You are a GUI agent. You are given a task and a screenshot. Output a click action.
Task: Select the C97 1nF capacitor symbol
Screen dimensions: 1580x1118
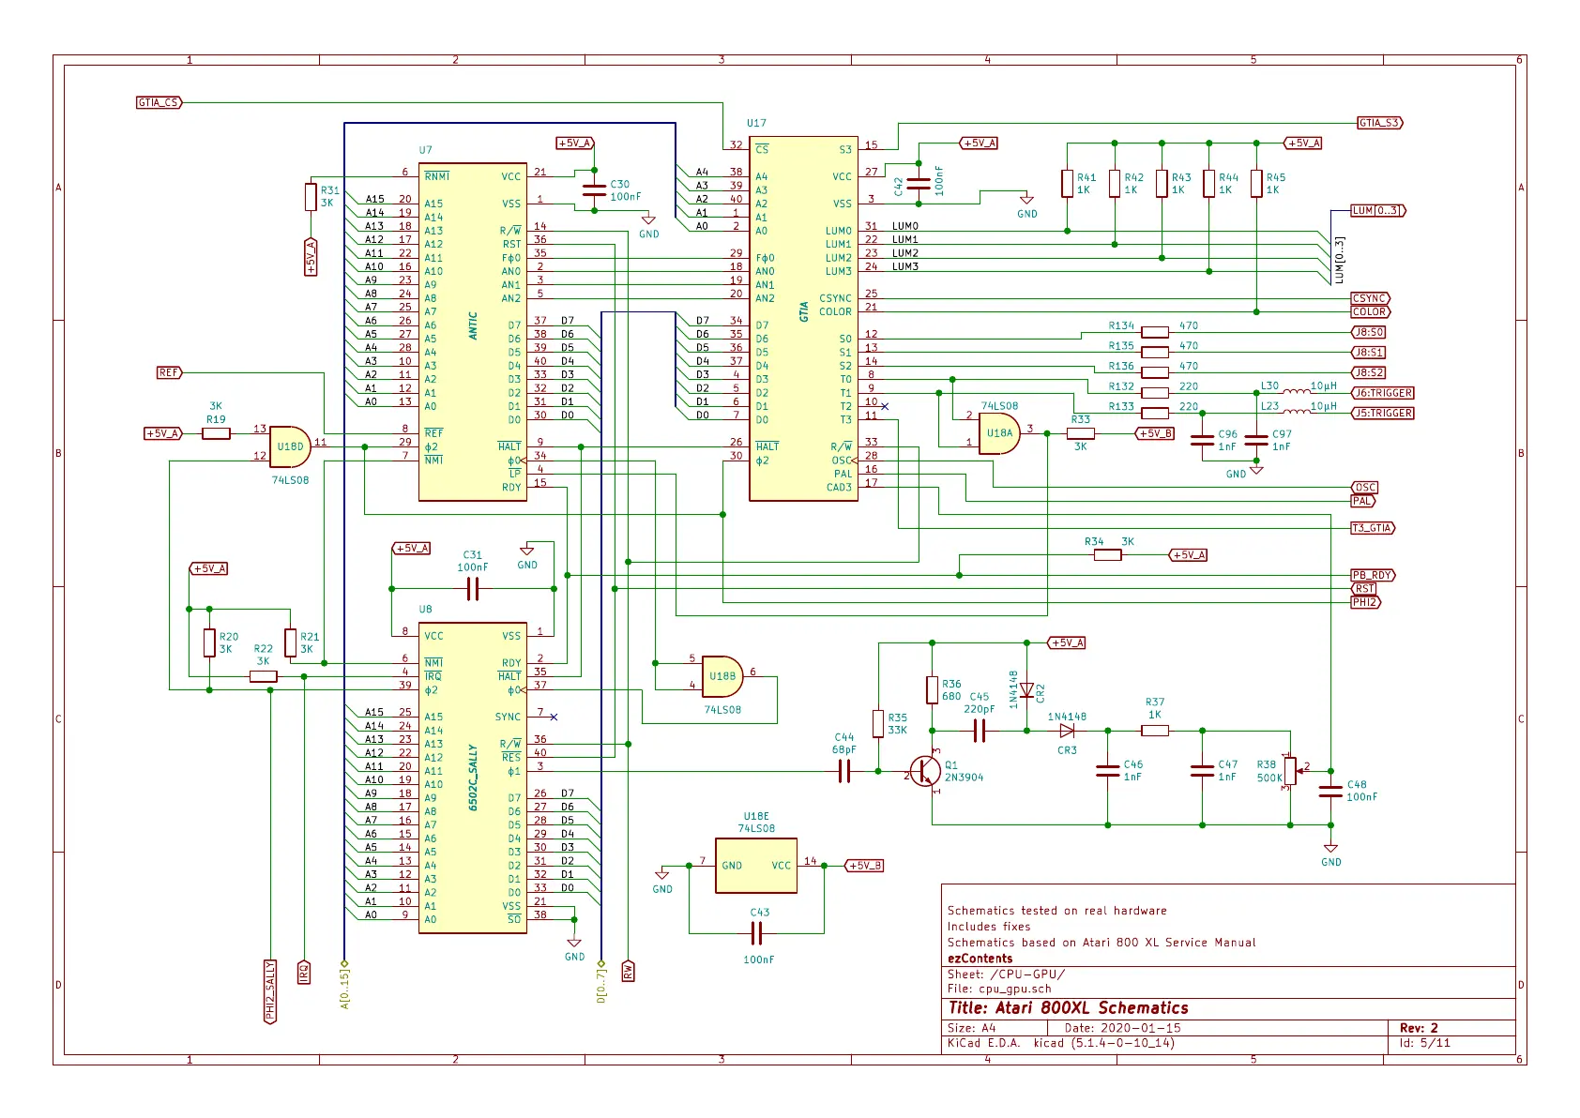(x=1256, y=441)
